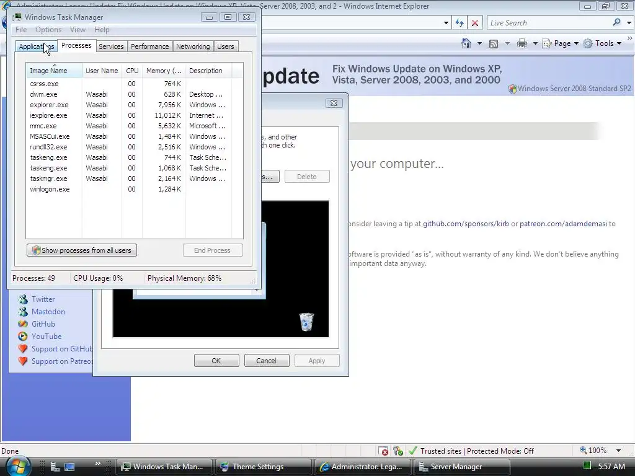Click Server Manager taskbar button
Viewport: 635px width, 476px height.
463,466
